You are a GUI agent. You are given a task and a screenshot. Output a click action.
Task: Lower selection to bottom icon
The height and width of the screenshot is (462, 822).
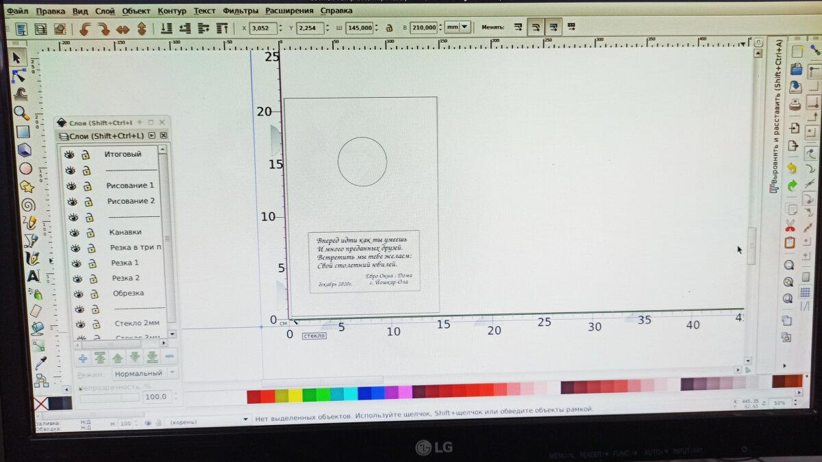pyautogui.click(x=166, y=28)
